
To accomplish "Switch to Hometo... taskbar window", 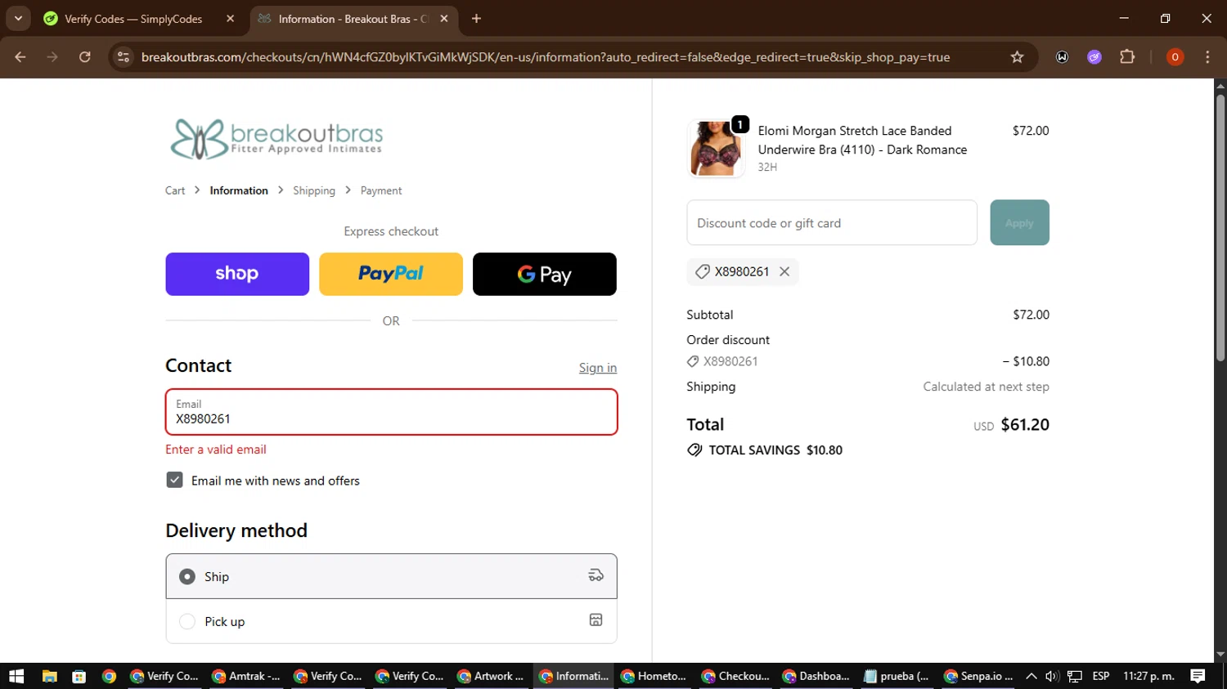I will [654, 676].
